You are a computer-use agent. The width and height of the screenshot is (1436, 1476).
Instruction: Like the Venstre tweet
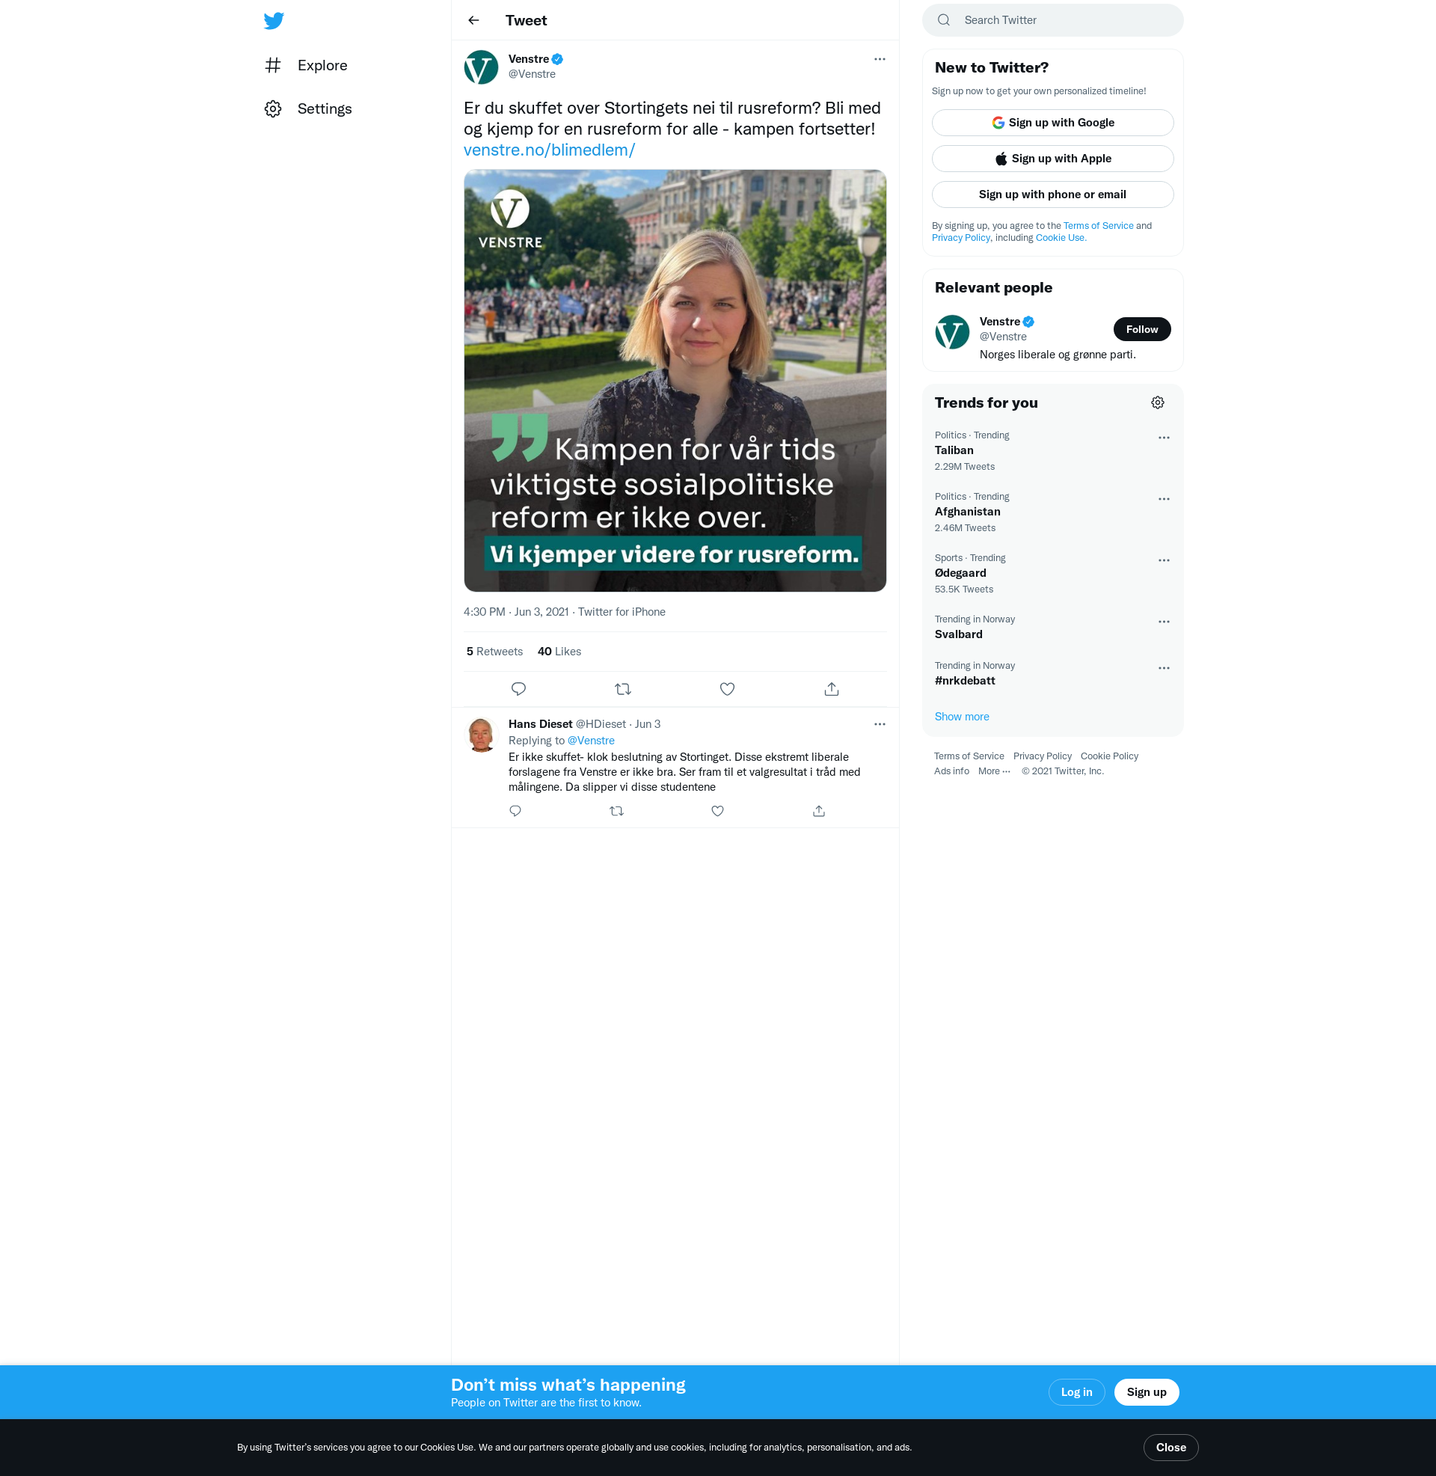727,689
